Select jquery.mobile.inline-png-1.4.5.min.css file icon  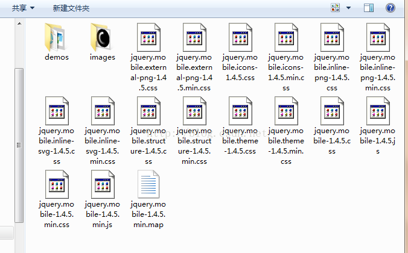coord(378,37)
